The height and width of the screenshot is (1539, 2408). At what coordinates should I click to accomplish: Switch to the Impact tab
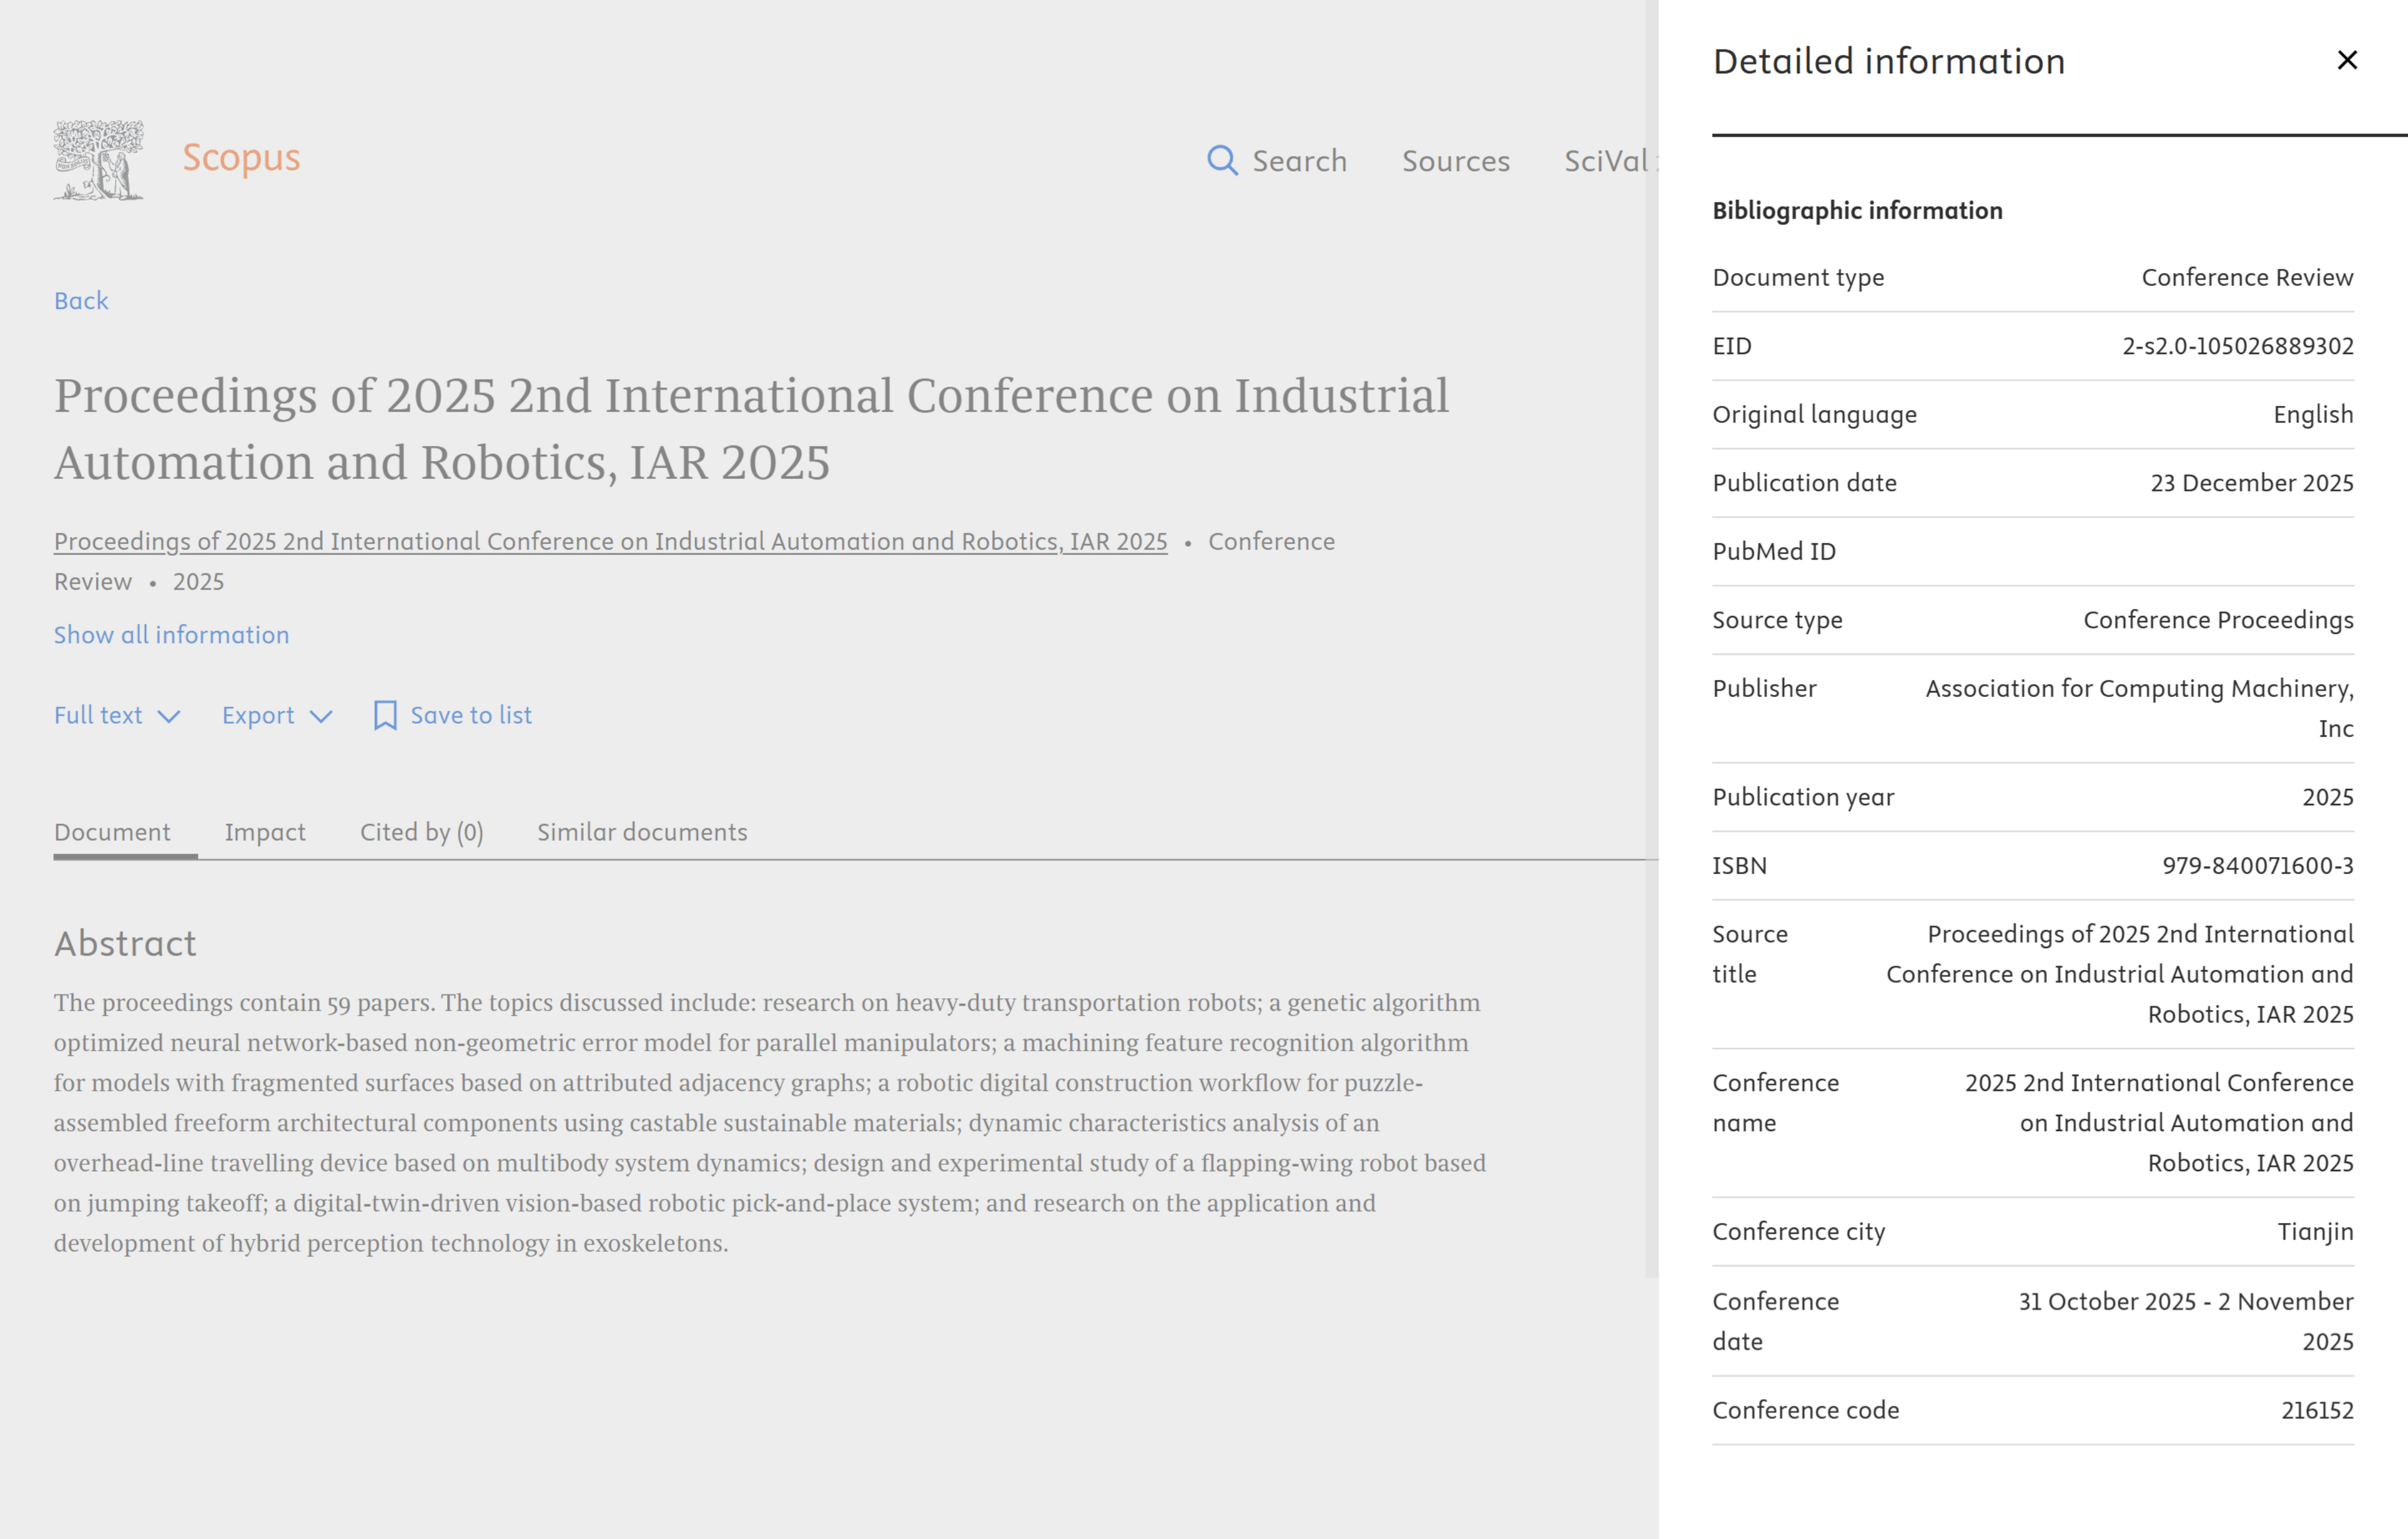tap(265, 832)
